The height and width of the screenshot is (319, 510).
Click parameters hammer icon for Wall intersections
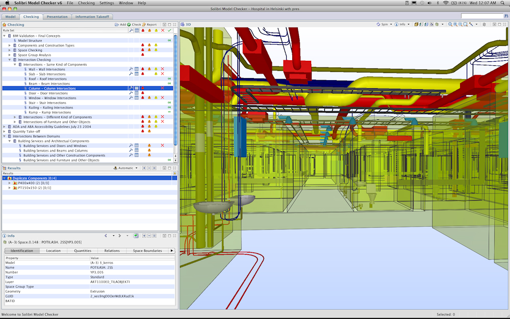131,69
